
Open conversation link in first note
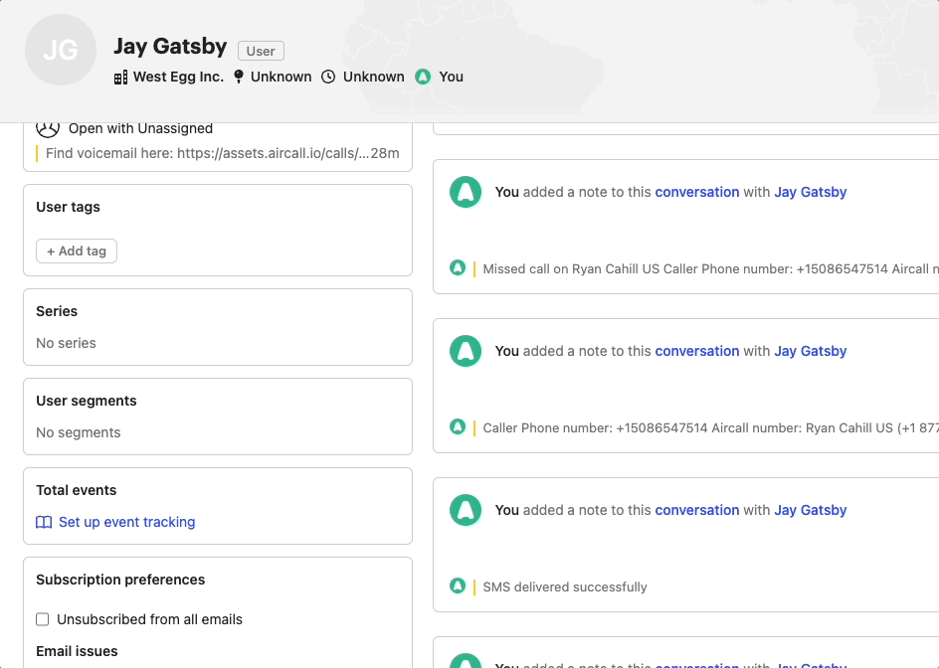click(x=696, y=192)
